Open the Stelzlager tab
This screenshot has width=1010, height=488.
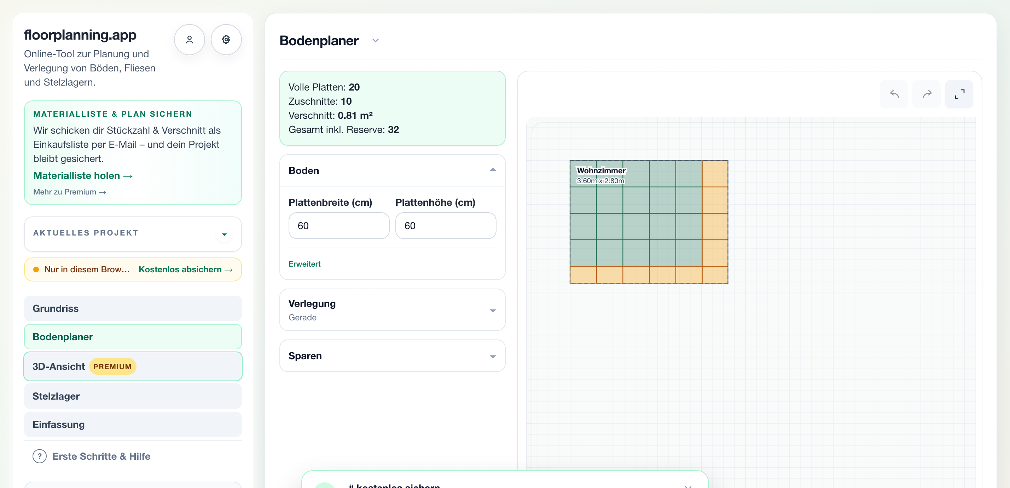[x=133, y=396]
